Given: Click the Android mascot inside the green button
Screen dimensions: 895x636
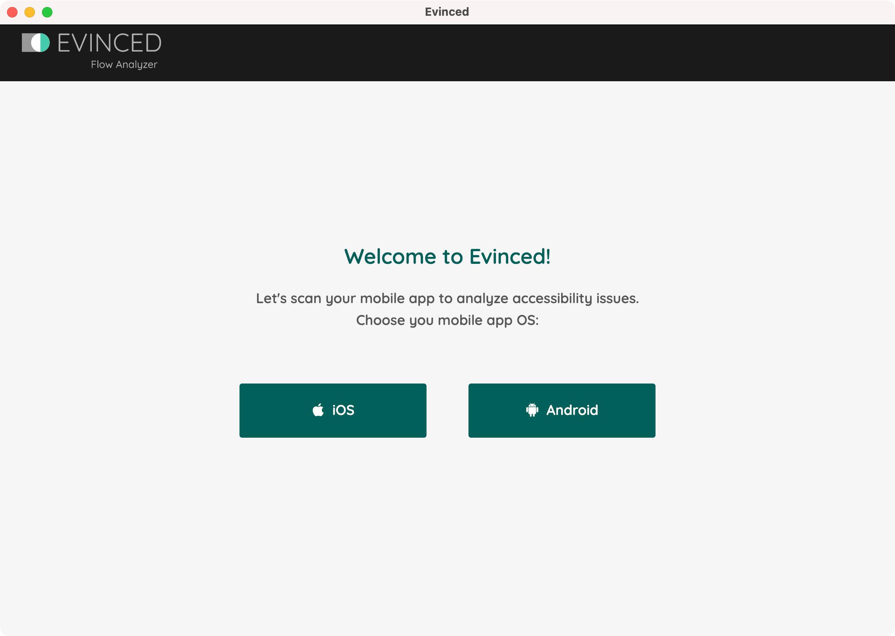Looking at the screenshot, I should 532,410.
